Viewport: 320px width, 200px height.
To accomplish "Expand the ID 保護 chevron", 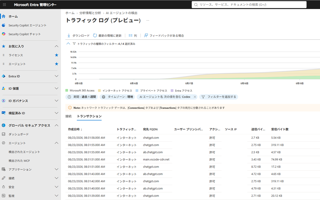I will (57, 88).
